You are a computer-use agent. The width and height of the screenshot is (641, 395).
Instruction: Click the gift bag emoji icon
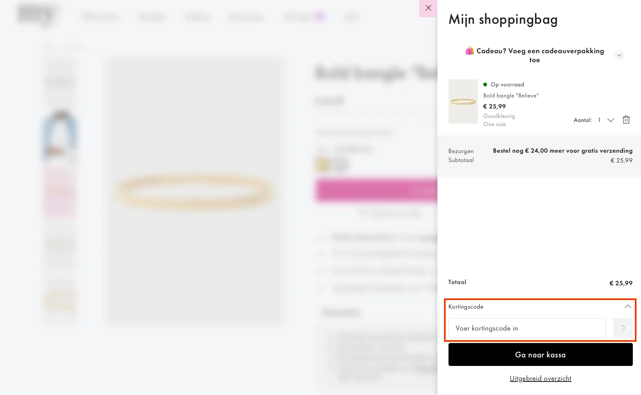[x=469, y=51]
